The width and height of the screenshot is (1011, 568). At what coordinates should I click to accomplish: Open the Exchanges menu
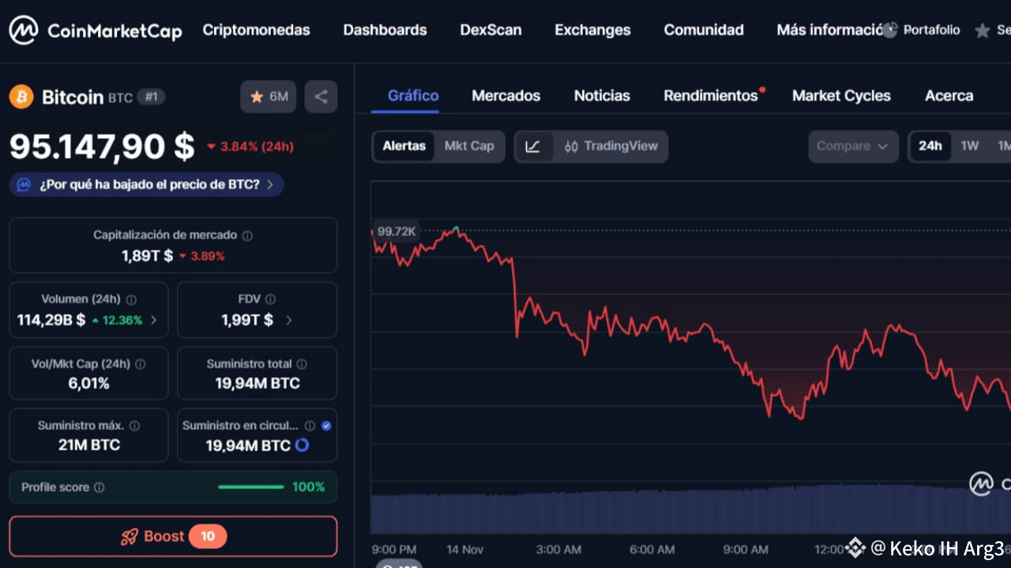pyautogui.click(x=592, y=30)
